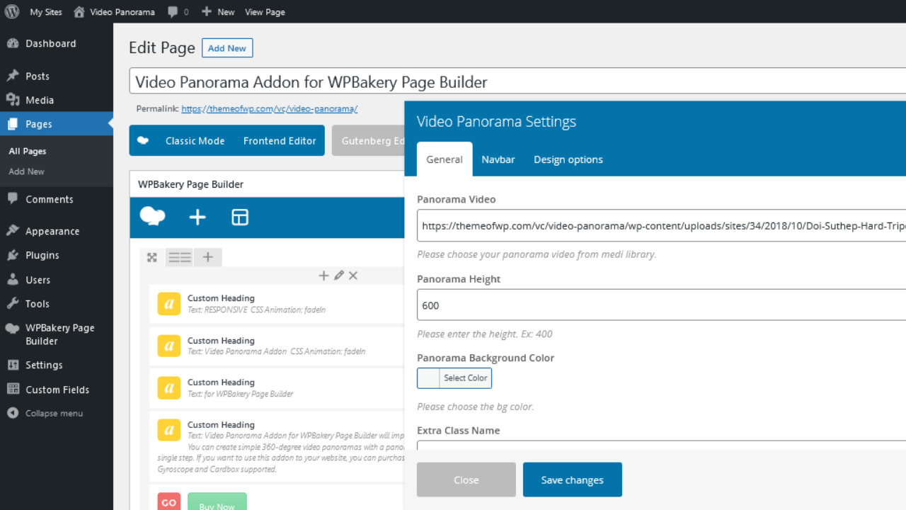The image size is (906, 510).
Task: Click the Panorama Video URL field
Action: click(x=661, y=226)
